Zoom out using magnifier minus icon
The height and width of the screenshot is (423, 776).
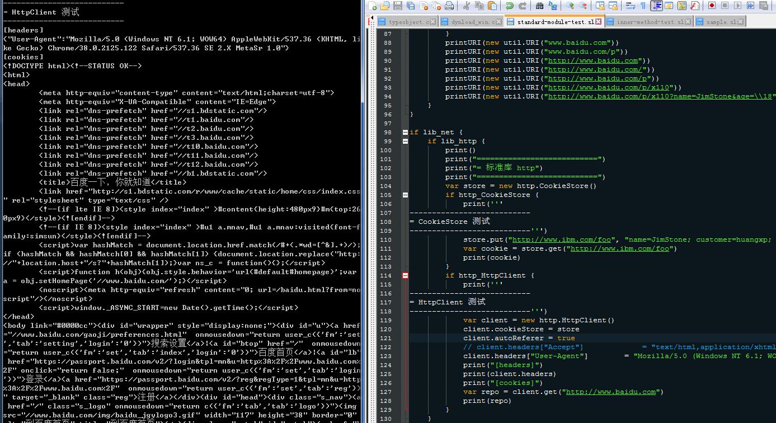[583, 6]
